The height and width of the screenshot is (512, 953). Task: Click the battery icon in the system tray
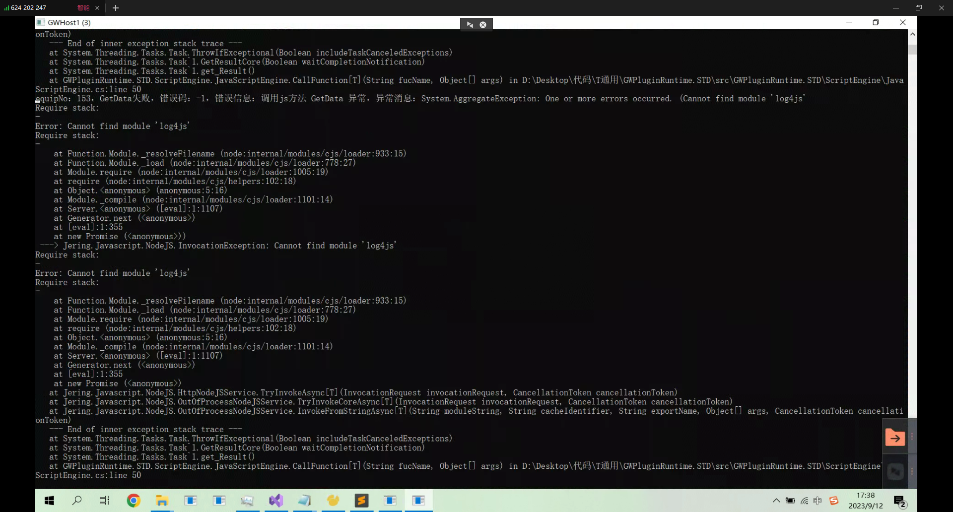[790, 501]
